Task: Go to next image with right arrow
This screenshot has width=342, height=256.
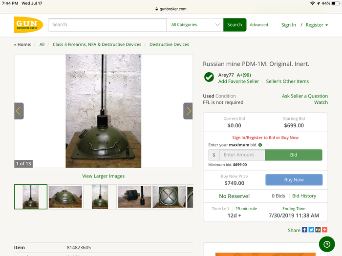Action: click(188, 111)
